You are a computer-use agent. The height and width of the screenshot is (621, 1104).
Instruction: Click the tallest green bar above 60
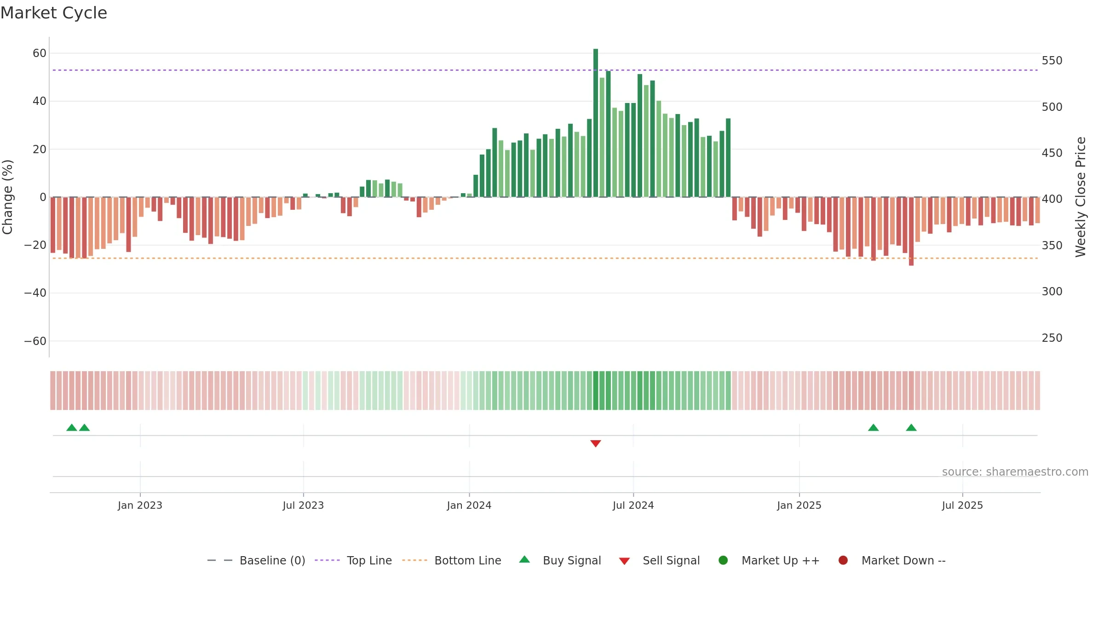[x=596, y=123]
